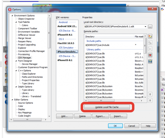Select Colors under Tool Palette
This screenshot has width=165, height=138.
[25, 25]
